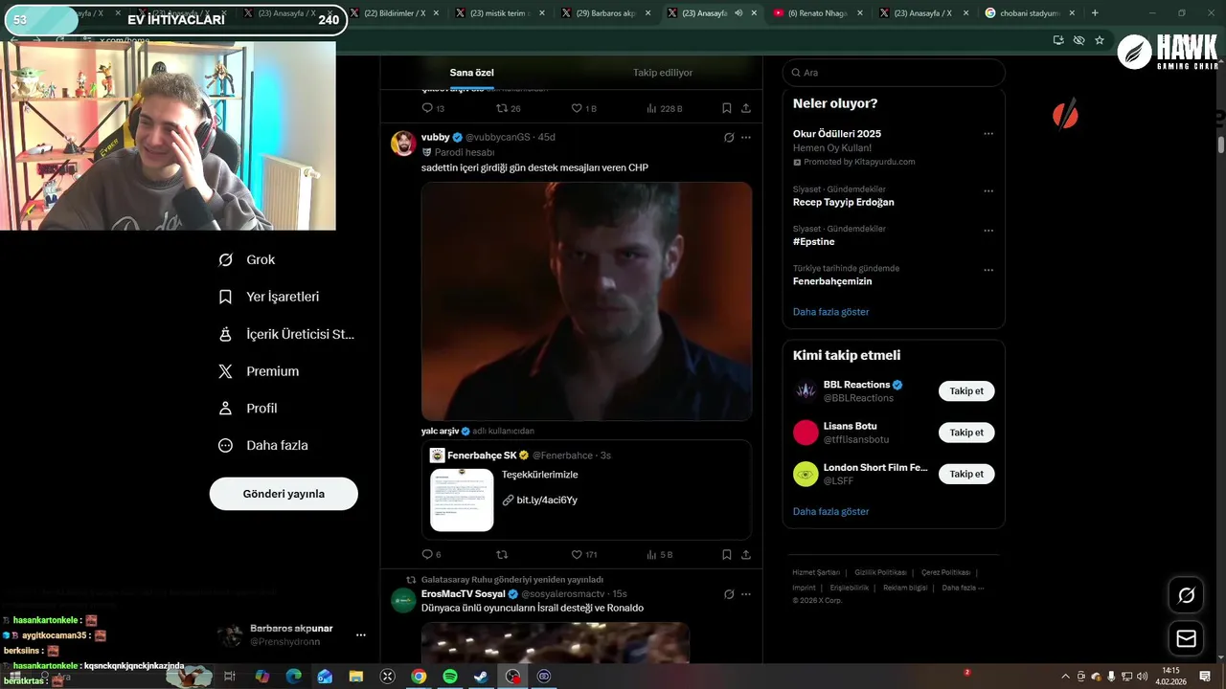This screenshot has height=689, width=1226.
Task: Switch to Sana özel tab
Action: tap(472, 73)
